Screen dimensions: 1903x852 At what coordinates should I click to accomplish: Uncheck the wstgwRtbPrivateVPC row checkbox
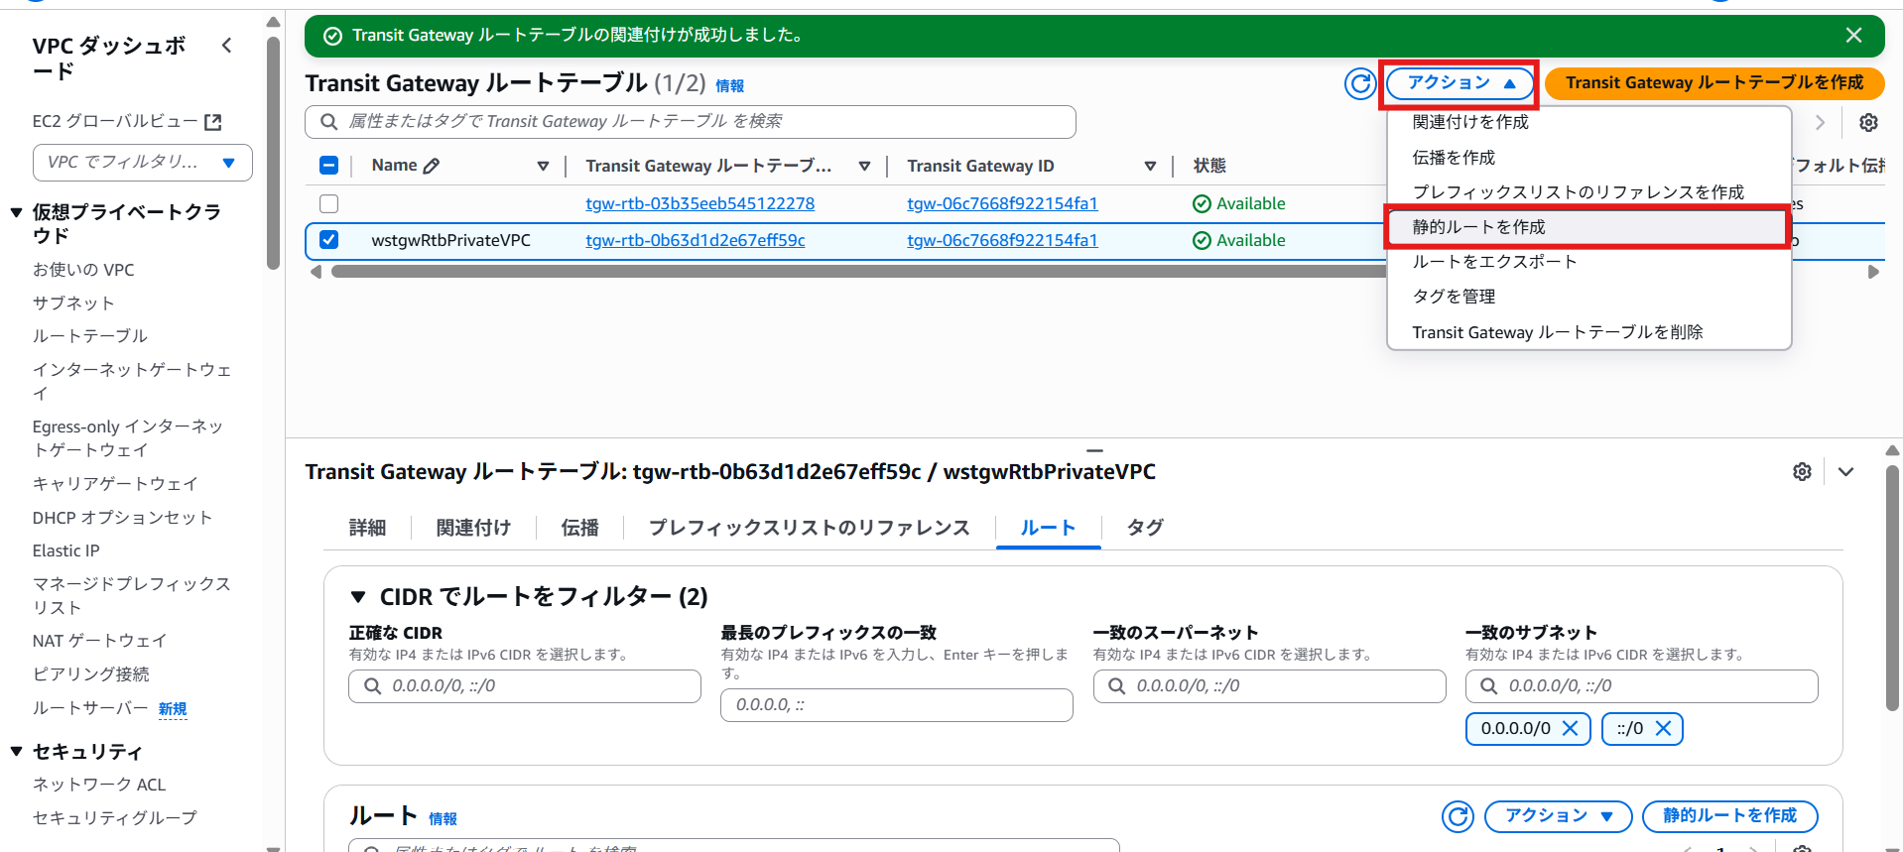[329, 240]
